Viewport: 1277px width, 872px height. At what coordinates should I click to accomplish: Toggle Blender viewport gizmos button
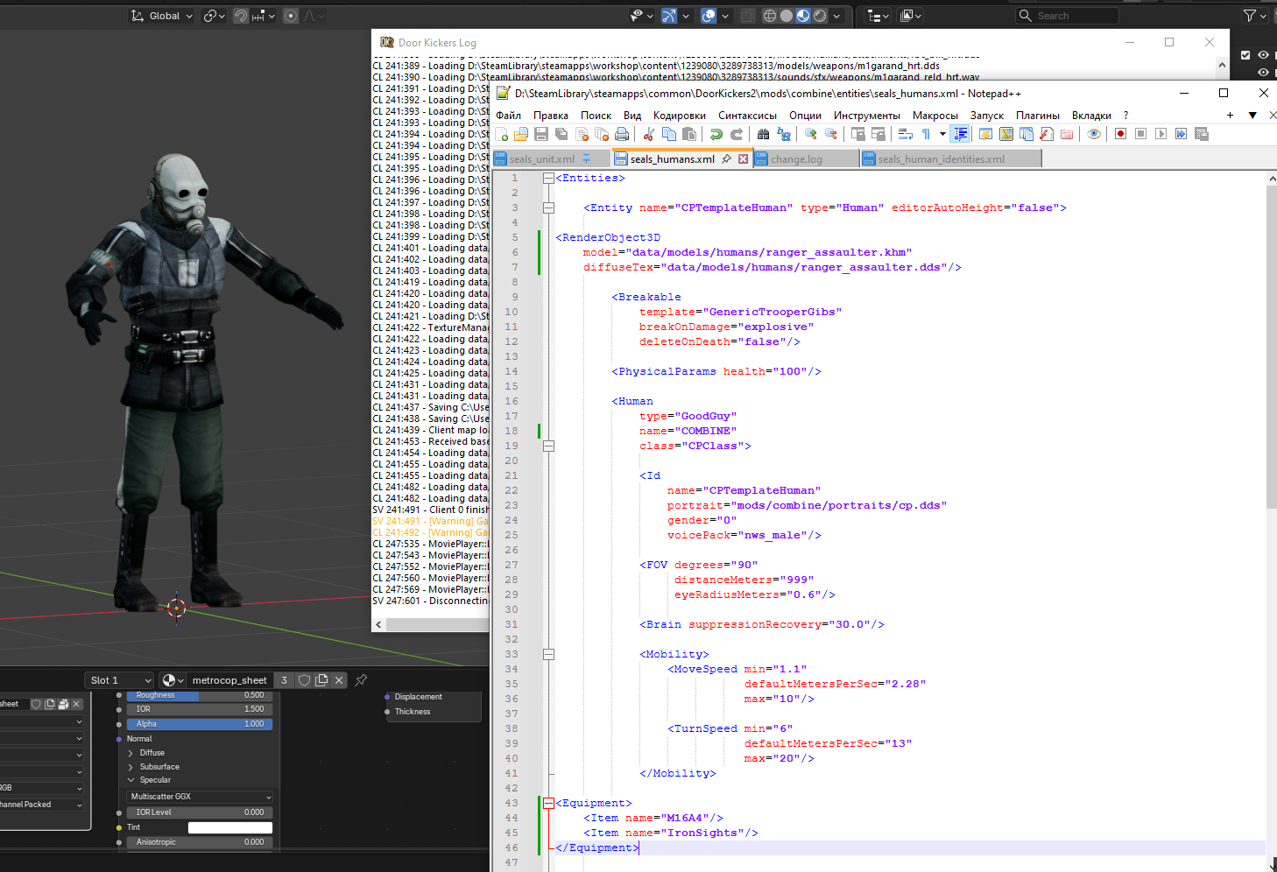(x=669, y=16)
